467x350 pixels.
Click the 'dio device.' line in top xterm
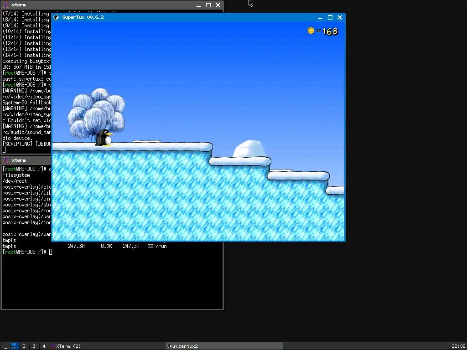coord(17,138)
